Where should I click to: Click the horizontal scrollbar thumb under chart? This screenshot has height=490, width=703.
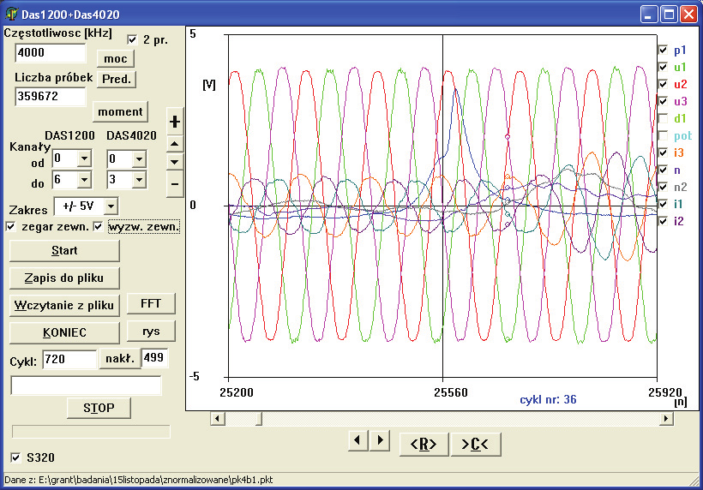click(259, 419)
